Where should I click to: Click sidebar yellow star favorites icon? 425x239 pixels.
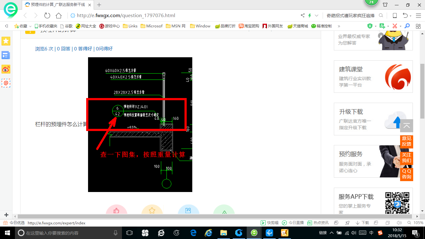6,41
